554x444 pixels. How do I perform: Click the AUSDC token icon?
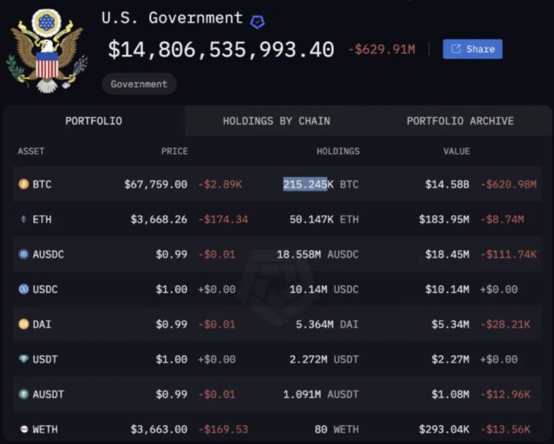(24, 254)
